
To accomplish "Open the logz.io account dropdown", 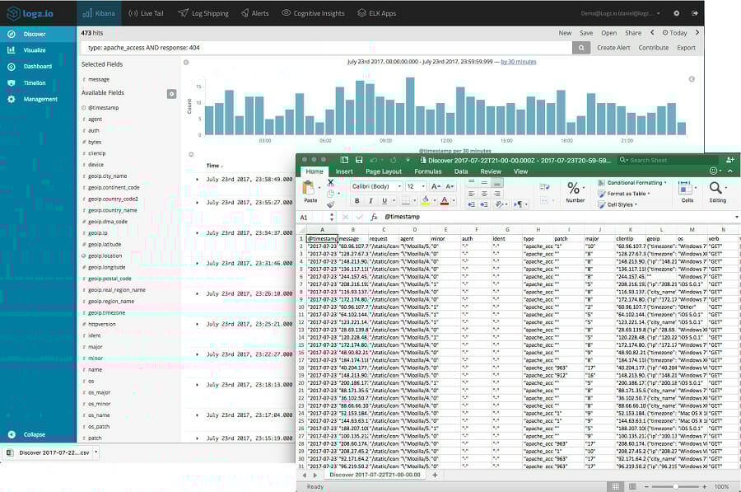I will click(621, 13).
